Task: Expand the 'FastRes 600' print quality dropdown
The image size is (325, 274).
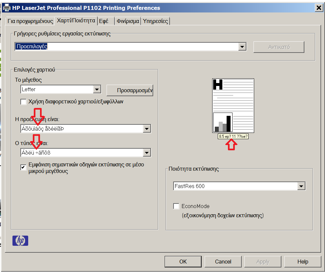Action: [x=301, y=185]
